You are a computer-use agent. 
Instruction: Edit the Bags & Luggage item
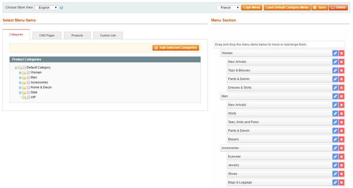(335, 182)
